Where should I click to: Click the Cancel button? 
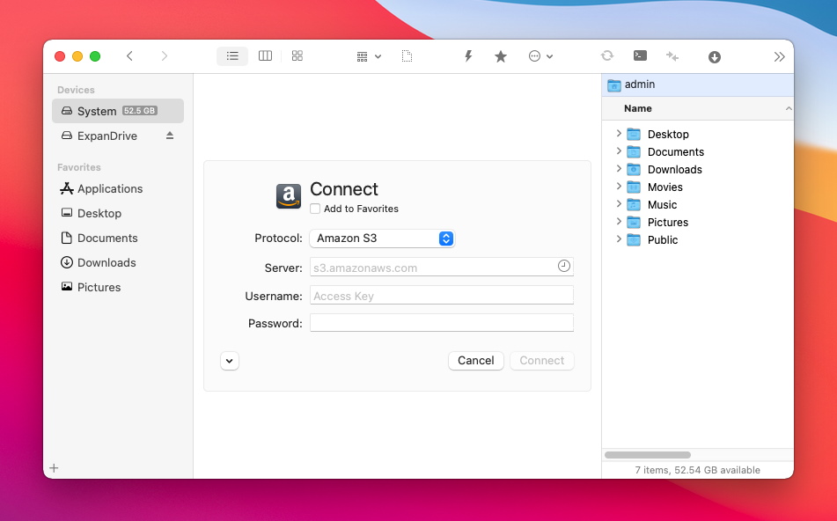coord(475,360)
